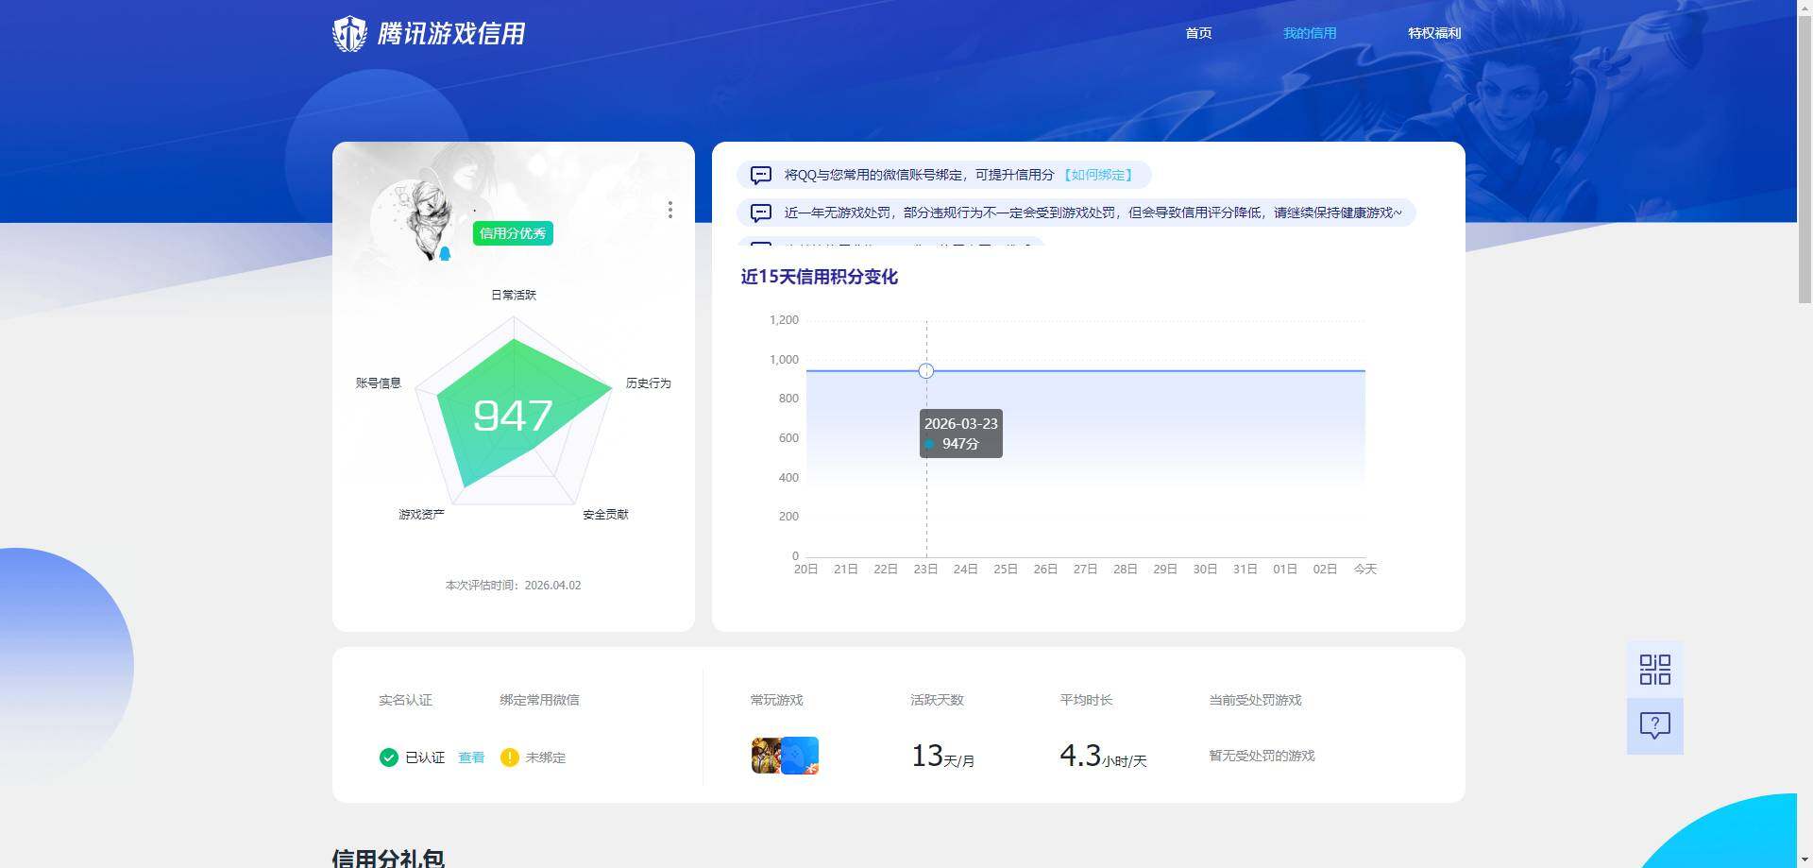Click the bell icon below the user avatar
This screenshot has height=868, width=1813.
pyautogui.click(x=444, y=251)
